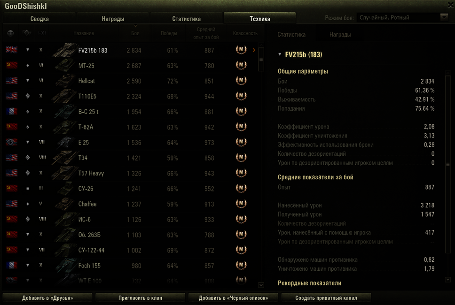Switch to the Сводка tab

[39, 19]
